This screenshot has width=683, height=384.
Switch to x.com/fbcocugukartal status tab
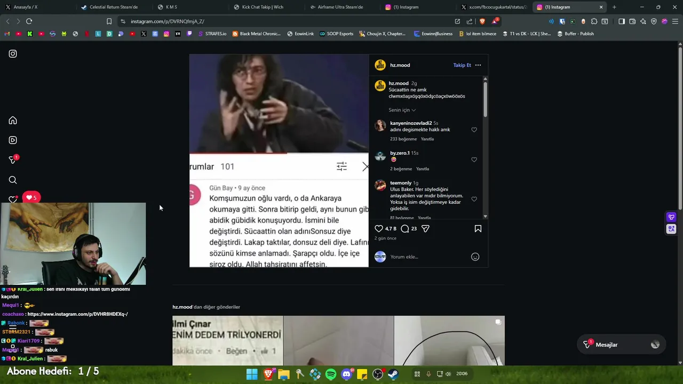point(495,7)
